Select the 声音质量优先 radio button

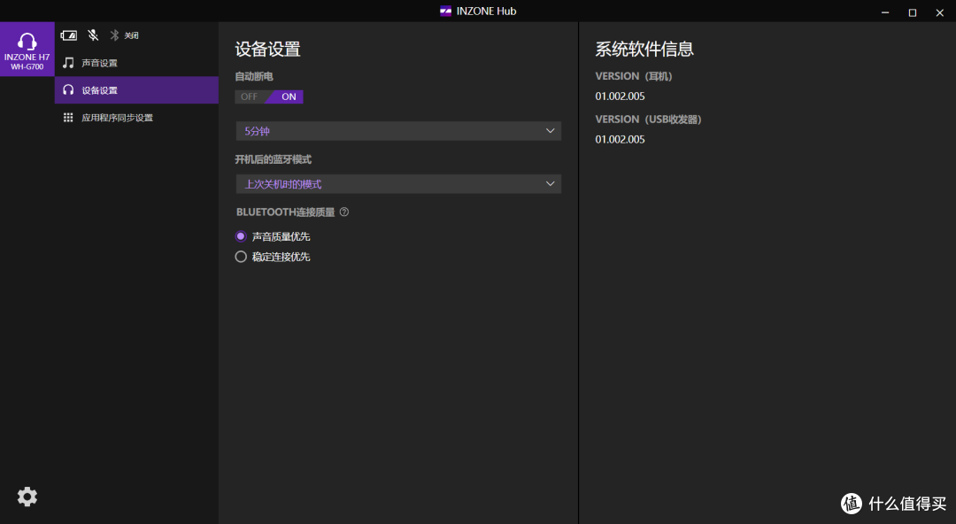click(241, 236)
